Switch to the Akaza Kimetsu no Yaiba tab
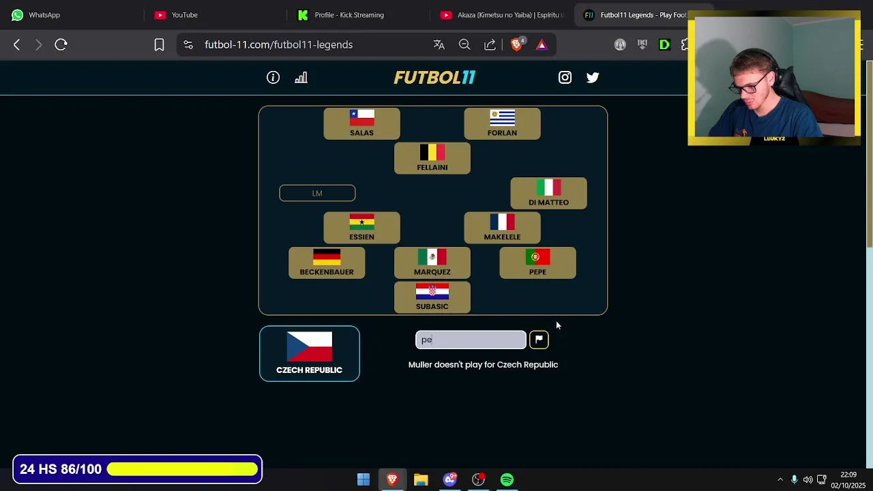Image resolution: width=873 pixels, height=491 pixels. [501, 15]
